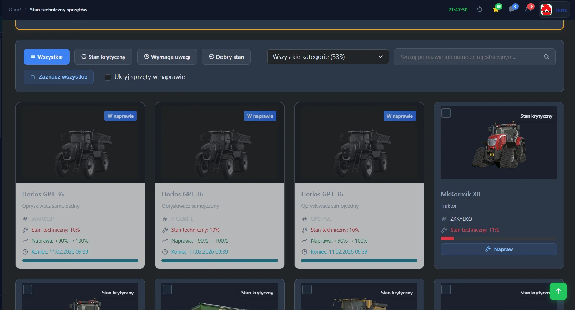Viewport: 575px width, 310px height.
Task: Click the wrench icon beside MkKormik X8 condition
Action: 444,230
